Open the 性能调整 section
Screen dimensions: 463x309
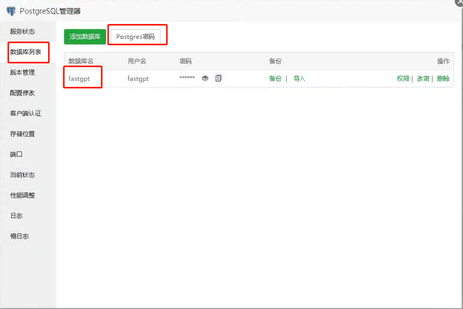22,196
